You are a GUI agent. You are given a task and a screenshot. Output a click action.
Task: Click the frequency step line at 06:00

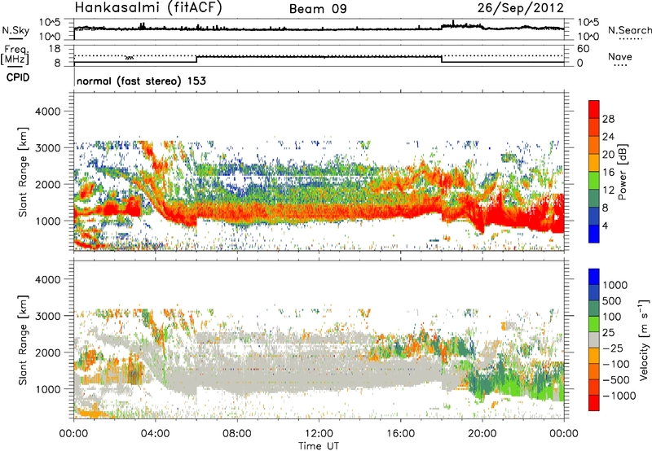tap(196, 59)
